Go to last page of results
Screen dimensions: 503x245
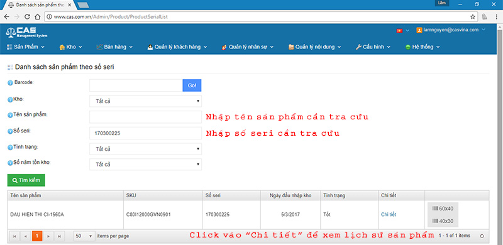(60, 236)
